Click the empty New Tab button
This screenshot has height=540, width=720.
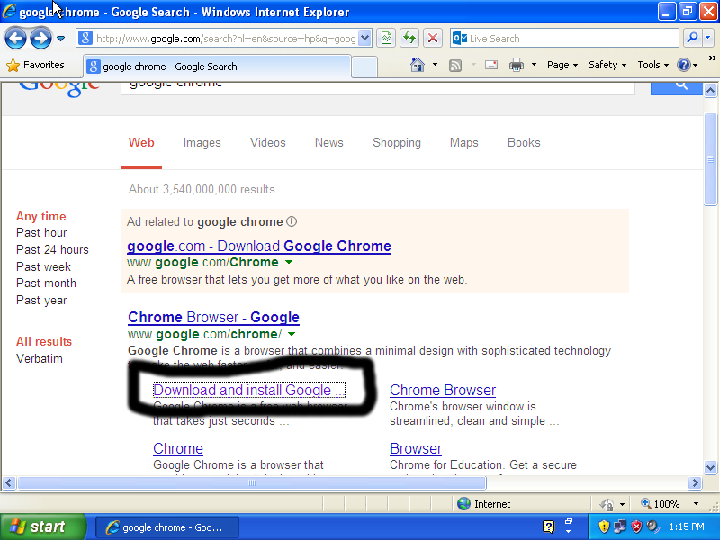(364, 67)
